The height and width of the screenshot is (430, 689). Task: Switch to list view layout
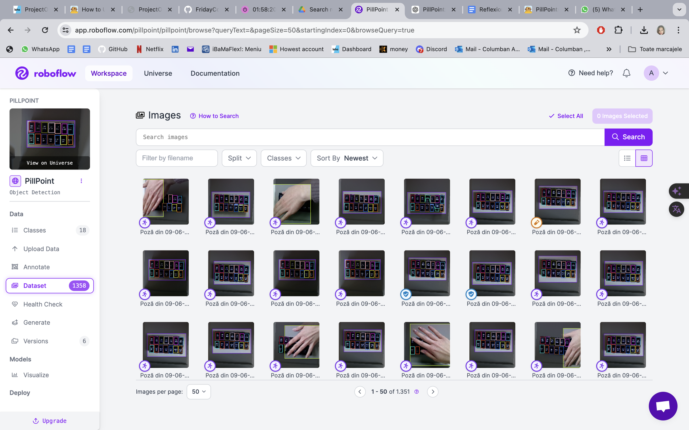coord(627,158)
